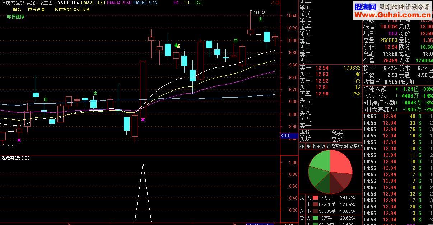The width and height of the screenshot is (433, 225).
Task: Click the 10.49 high price label
Action: (261, 13)
